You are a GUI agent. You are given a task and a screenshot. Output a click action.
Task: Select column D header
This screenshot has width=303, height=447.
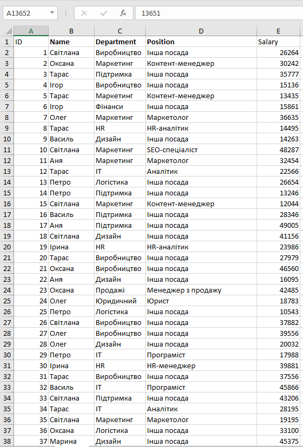201,31
